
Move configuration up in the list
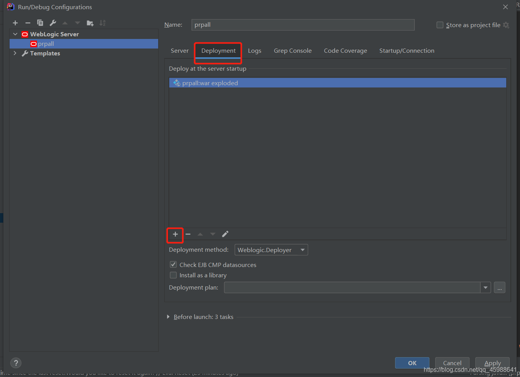coord(65,23)
